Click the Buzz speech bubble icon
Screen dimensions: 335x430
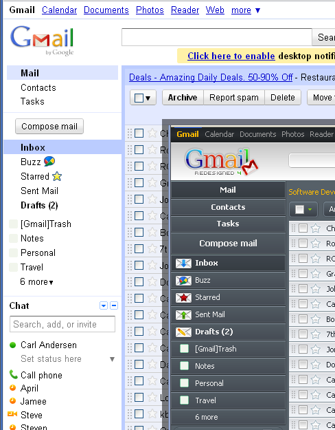point(49,161)
